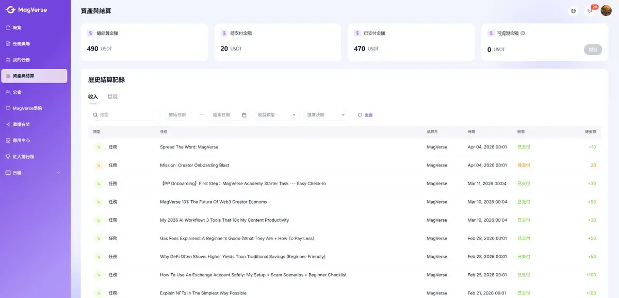Click amount 20 in Creator Onboarding Blast row
Viewport: 619px width, 298px height.
(x=593, y=165)
